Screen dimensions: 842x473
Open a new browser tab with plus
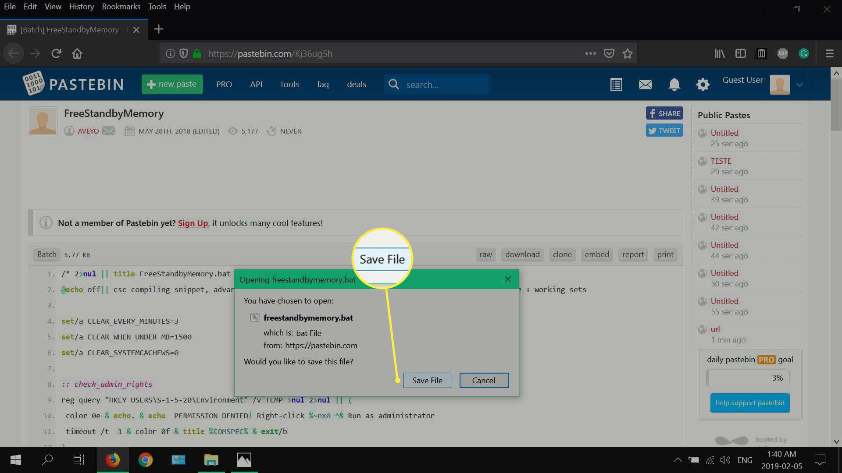(159, 29)
